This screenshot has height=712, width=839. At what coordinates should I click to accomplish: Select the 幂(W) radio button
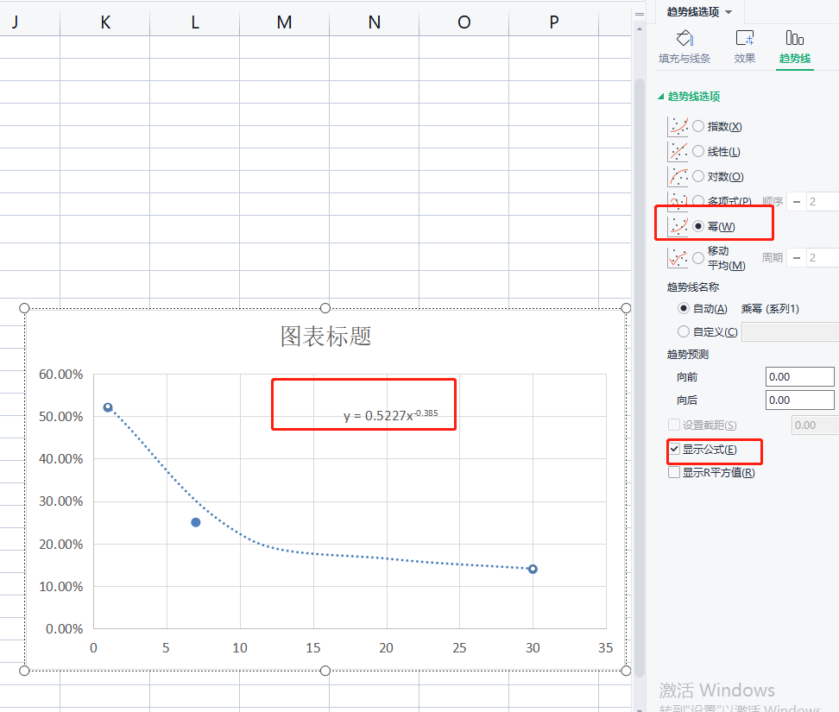698,226
